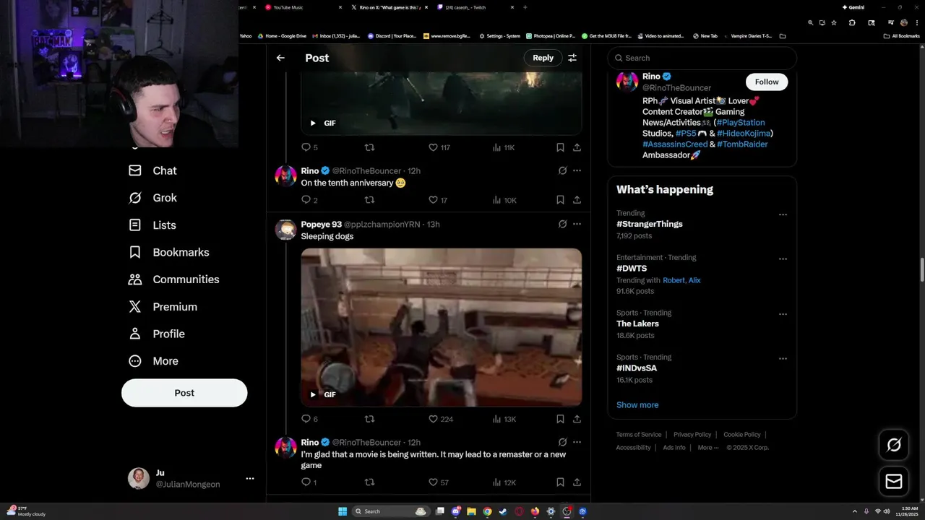The width and height of the screenshot is (925, 520).
Task: Expand the More footer options
Action: coord(708,448)
